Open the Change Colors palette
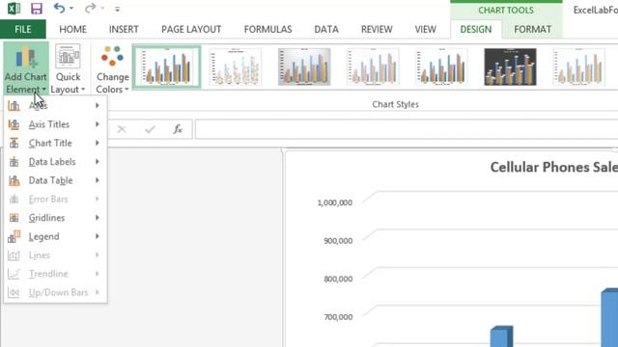 pos(112,68)
